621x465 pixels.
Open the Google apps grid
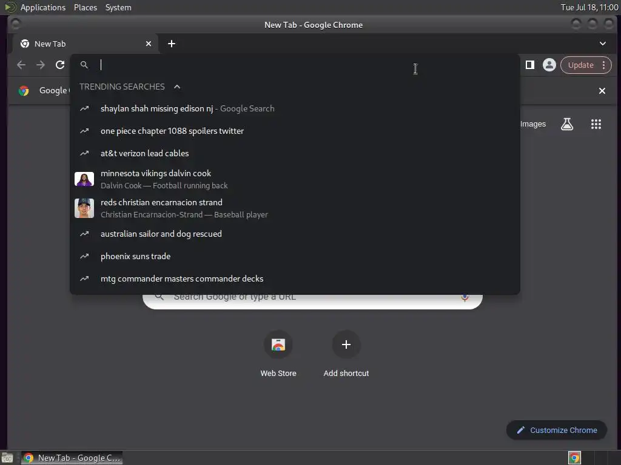pyautogui.click(x=596, y=124)
